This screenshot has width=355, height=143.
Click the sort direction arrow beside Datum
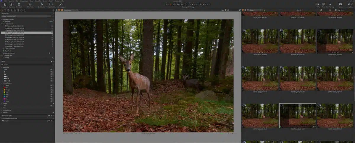point(264,10)
